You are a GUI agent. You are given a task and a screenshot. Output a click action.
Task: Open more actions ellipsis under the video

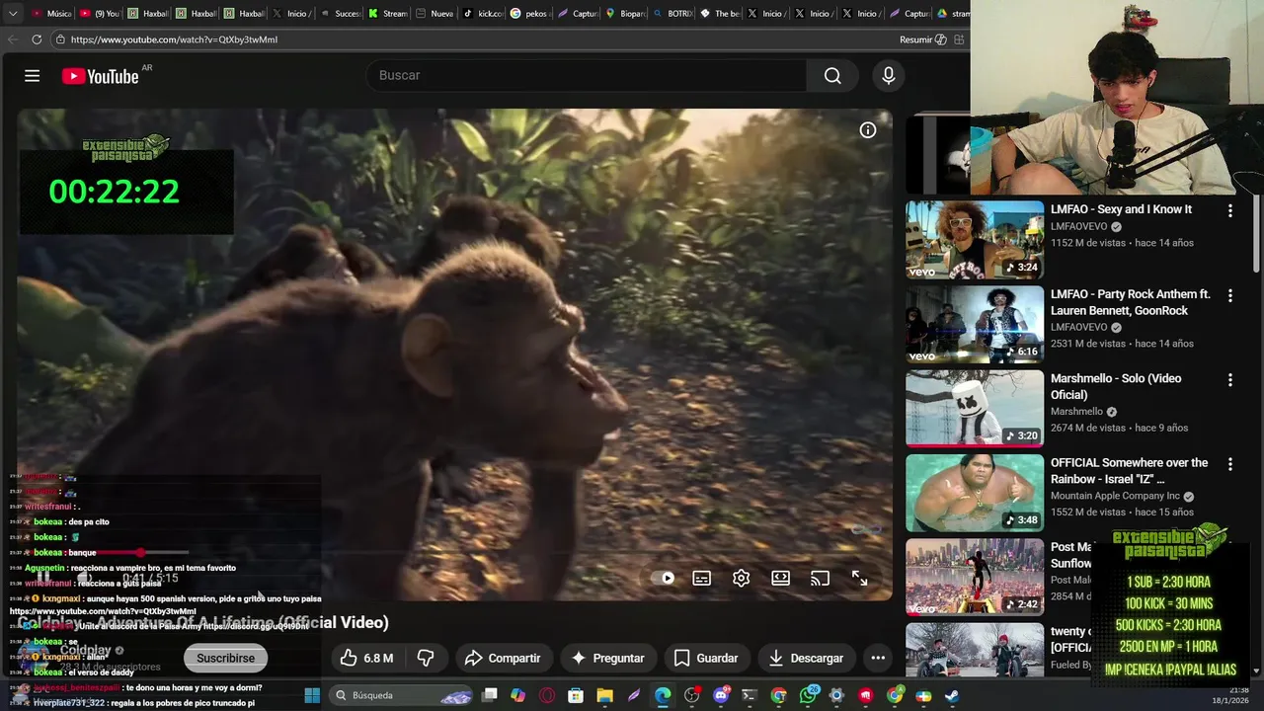click(877, 658)
